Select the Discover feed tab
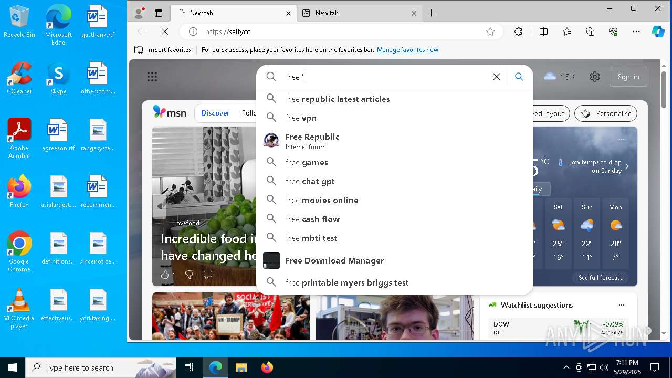The height and width of the screenshot is (378, 672). click(215, 113)
